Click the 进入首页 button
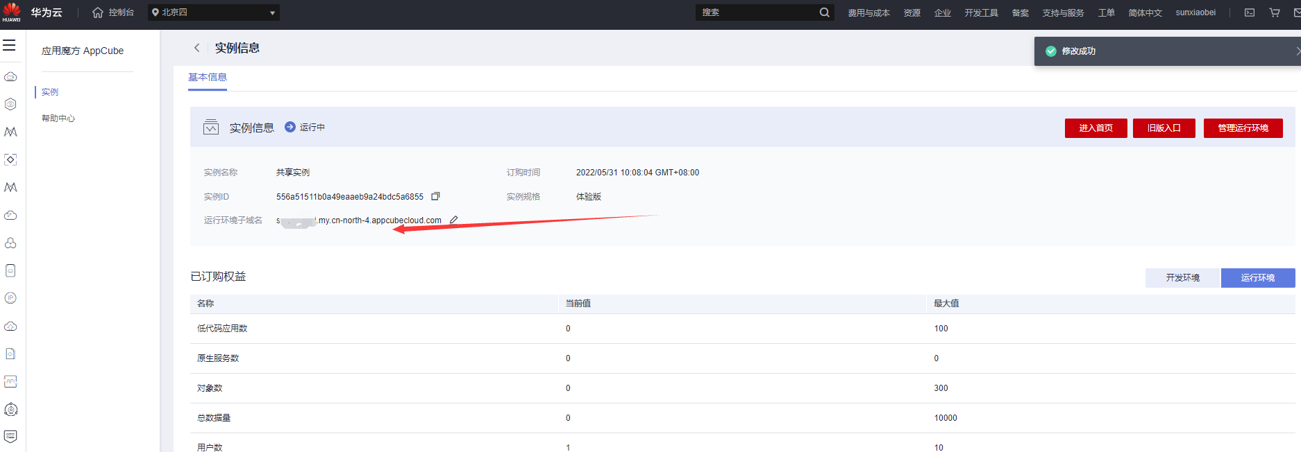The height and width of the screenshot is (452, 1301). coord(1096,128)
